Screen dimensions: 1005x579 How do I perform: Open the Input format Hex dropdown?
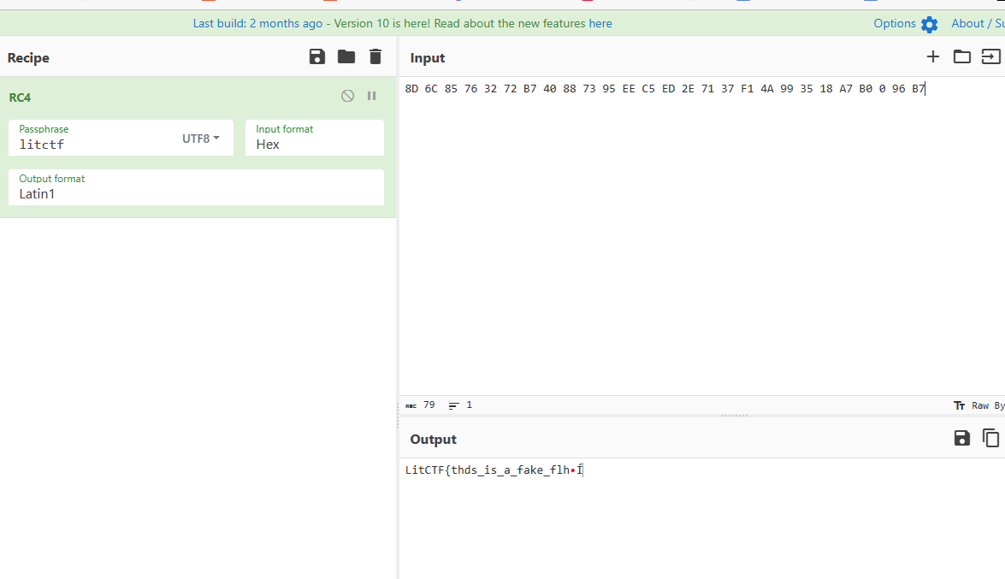tap(314, 138)
